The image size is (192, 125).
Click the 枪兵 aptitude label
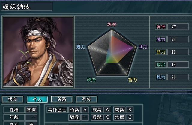74,110
